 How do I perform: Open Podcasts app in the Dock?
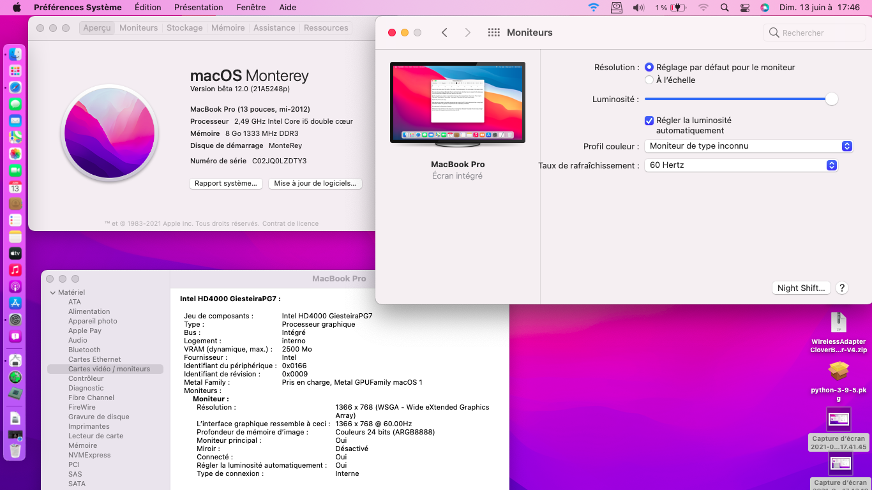15,286
